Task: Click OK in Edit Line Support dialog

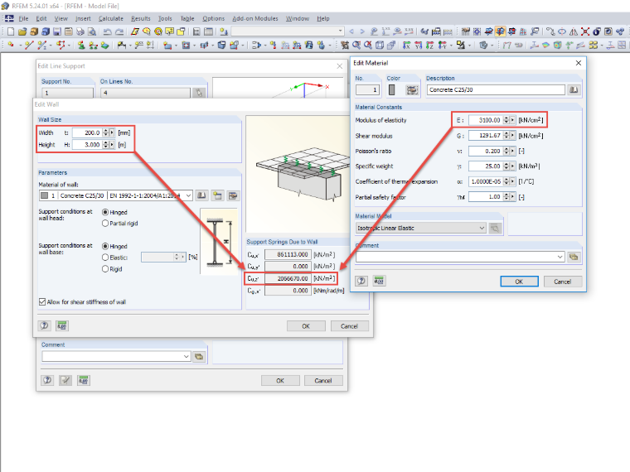Action: (x=280, y=380)
